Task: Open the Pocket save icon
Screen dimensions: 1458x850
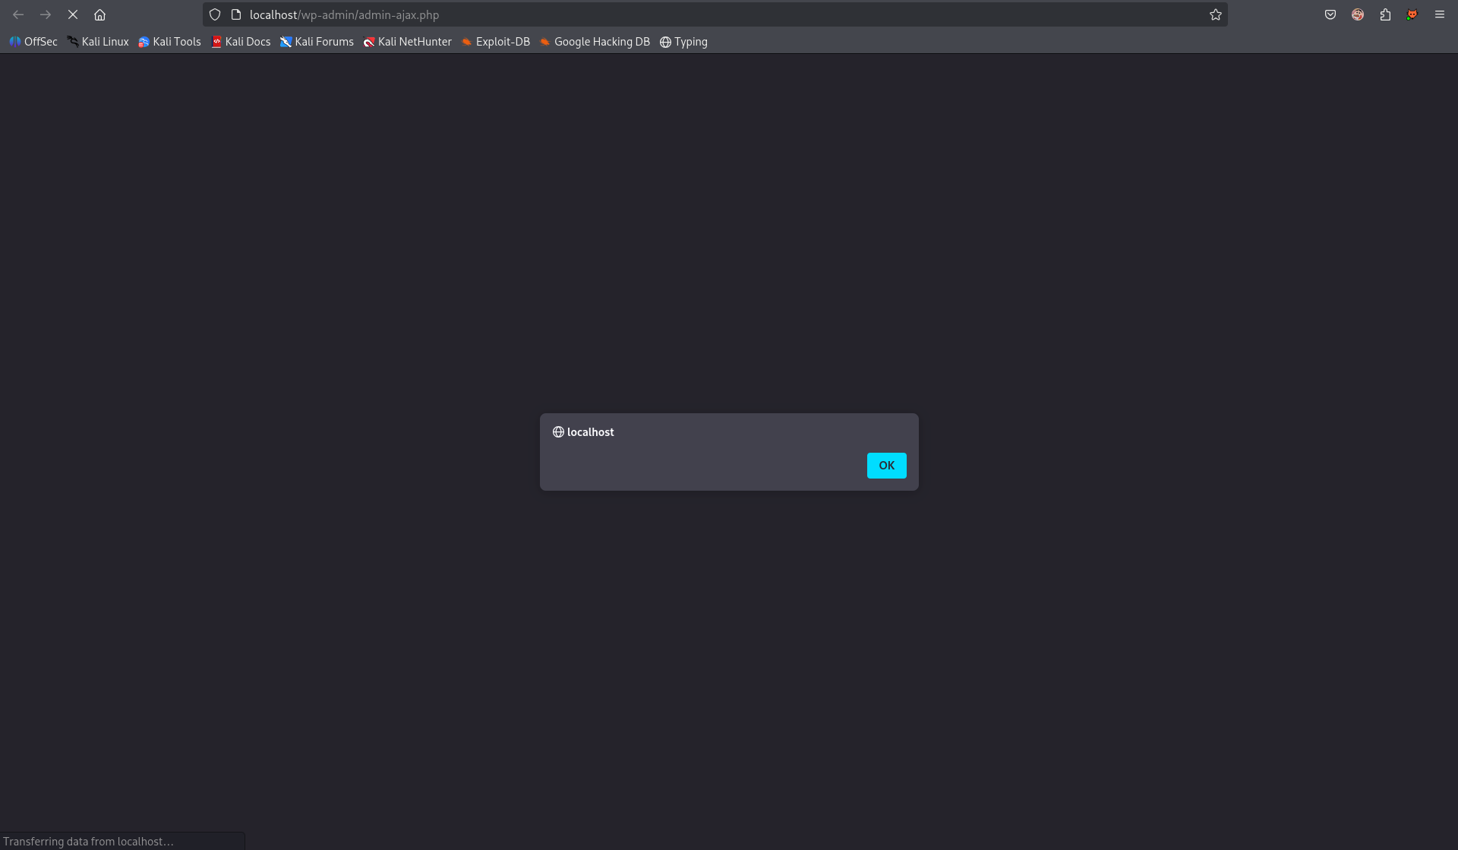Action: click(x=1330, y=14)
